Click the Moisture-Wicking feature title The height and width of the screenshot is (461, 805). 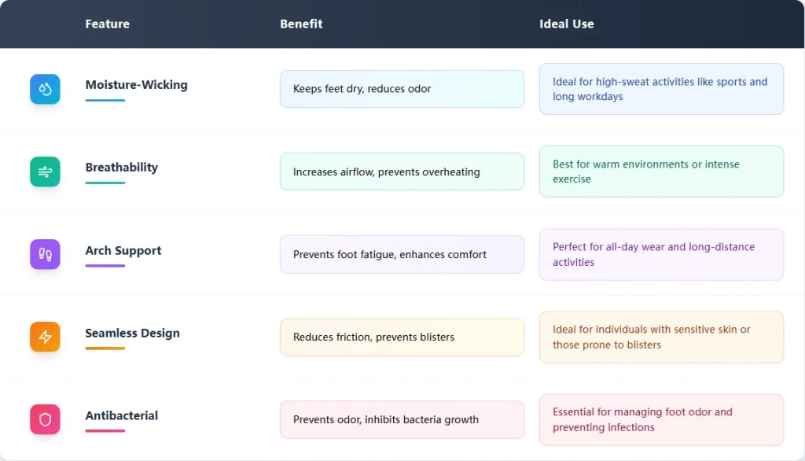137,85
